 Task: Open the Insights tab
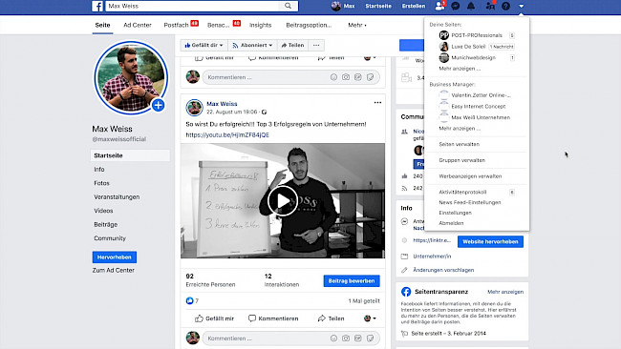pyautogui.click(x=260, y=25)
